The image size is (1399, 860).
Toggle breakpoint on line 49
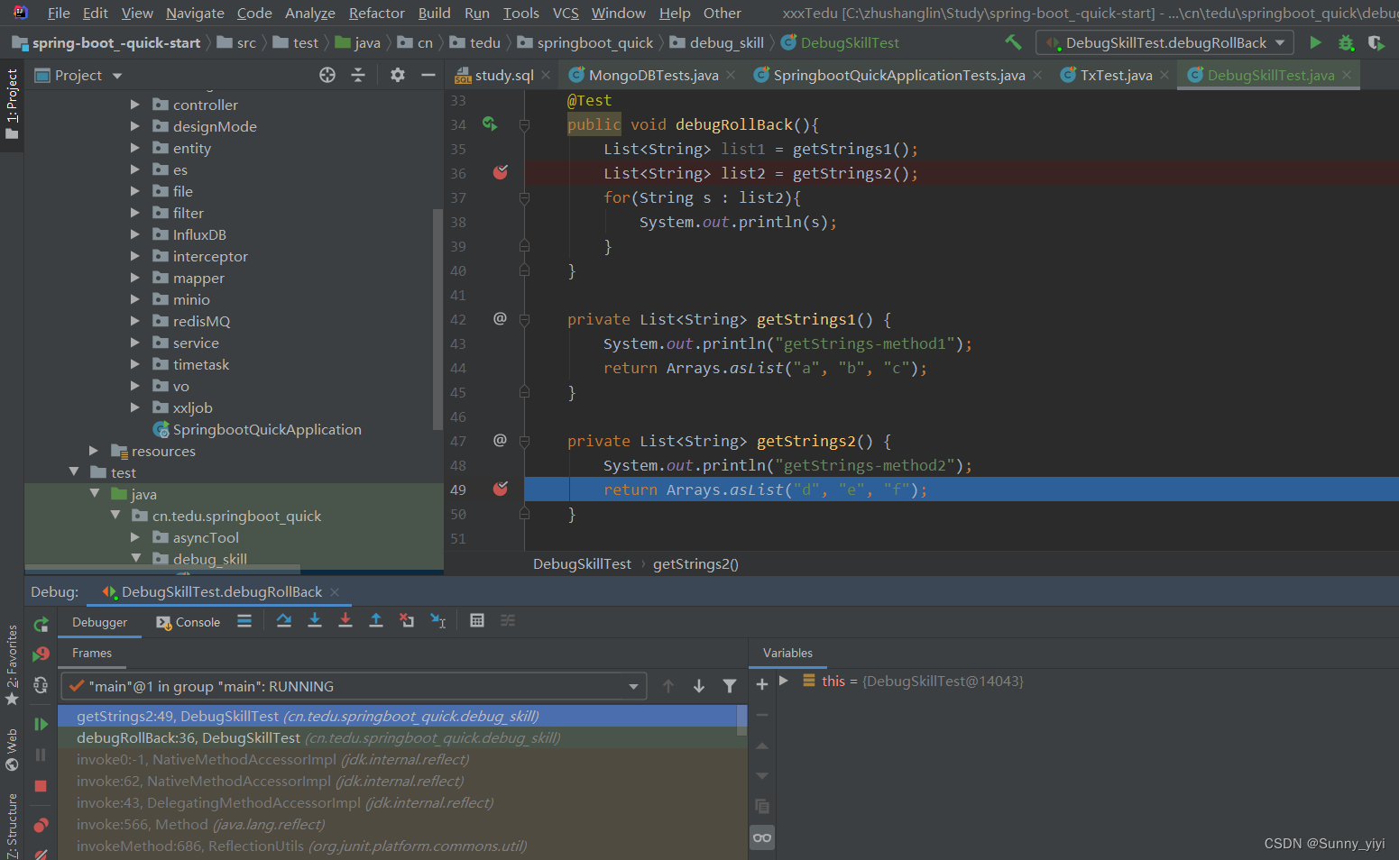(x=501, y=489)
